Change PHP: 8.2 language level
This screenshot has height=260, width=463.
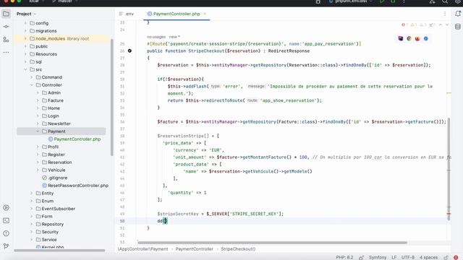click(x=344, y=258)
